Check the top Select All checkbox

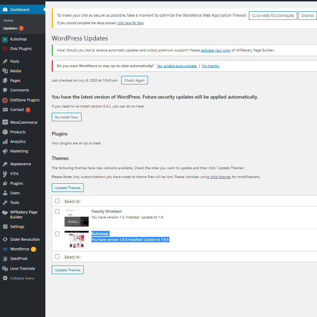57,201
